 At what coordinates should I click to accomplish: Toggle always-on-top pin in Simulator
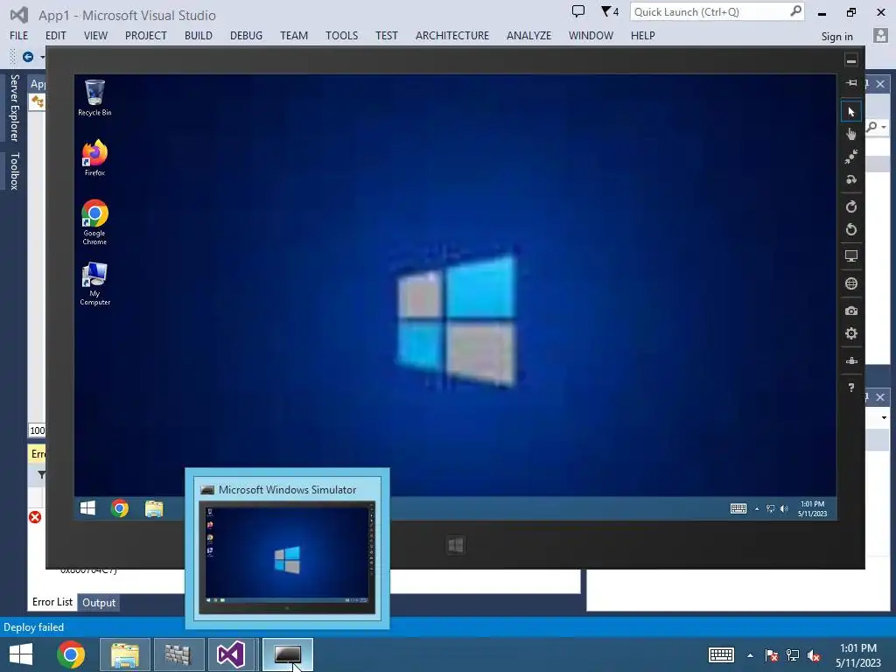point(850,83)
